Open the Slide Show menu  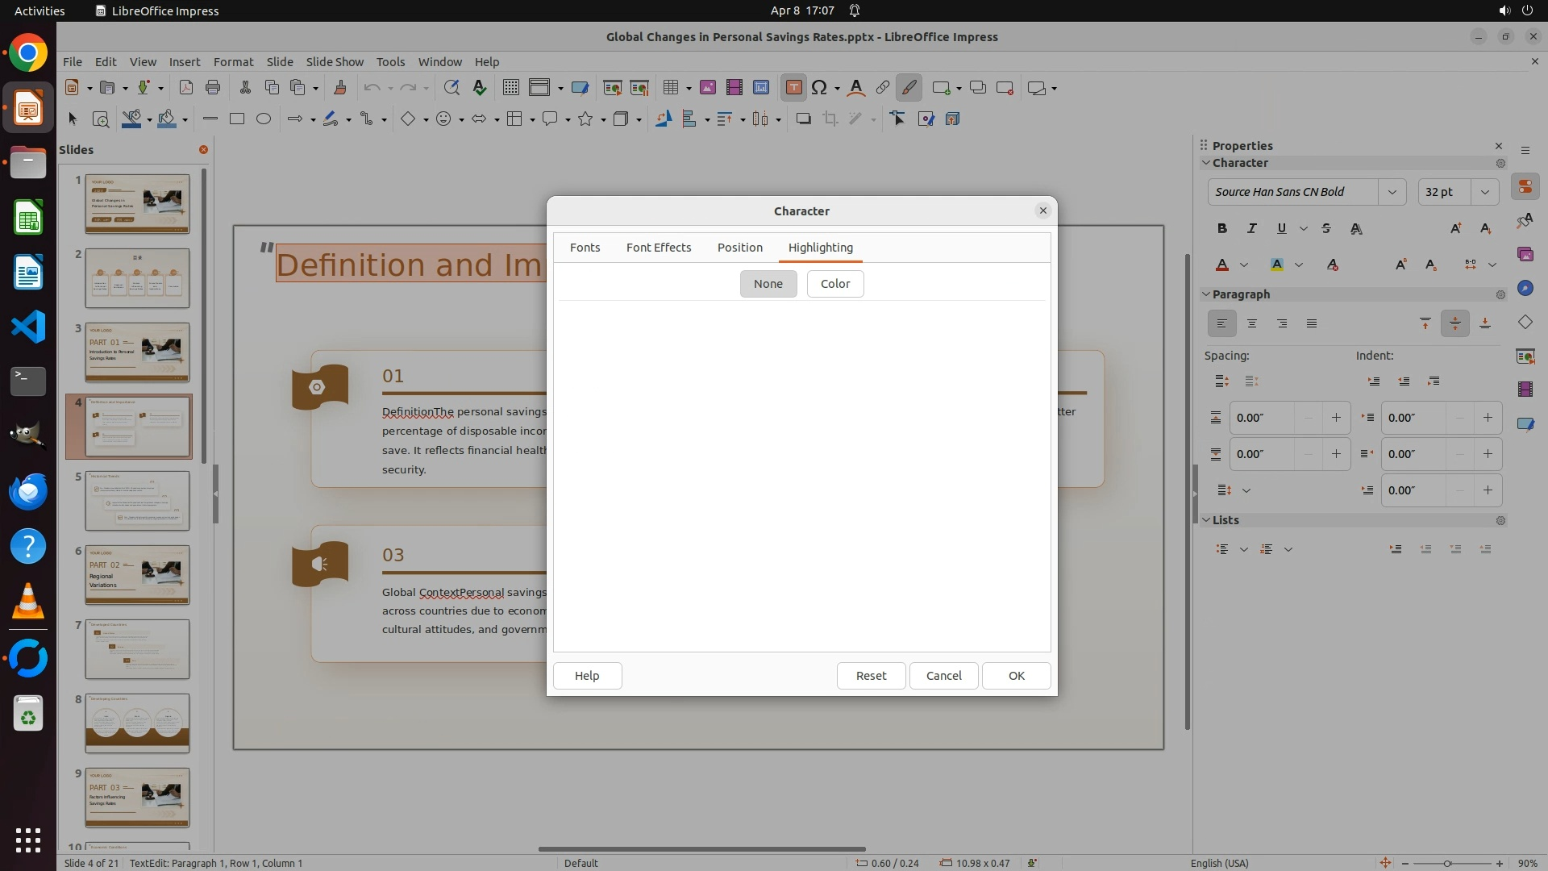point(335,62)
